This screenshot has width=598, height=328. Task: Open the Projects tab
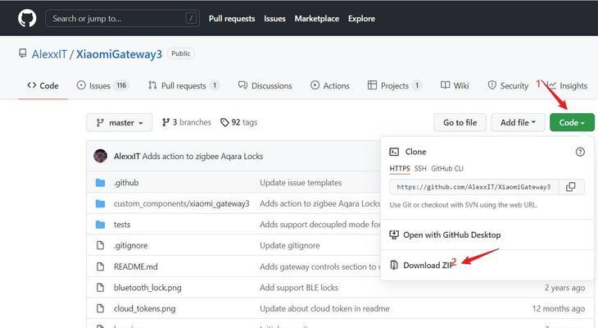394,85
